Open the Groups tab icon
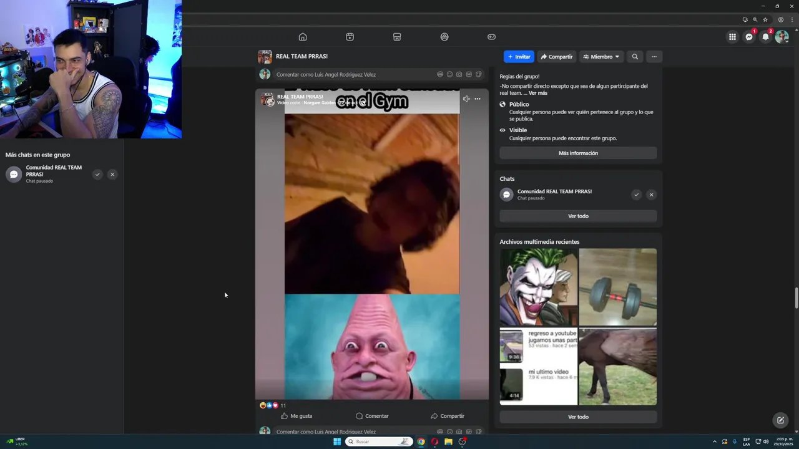 click(x=444, y=37)
